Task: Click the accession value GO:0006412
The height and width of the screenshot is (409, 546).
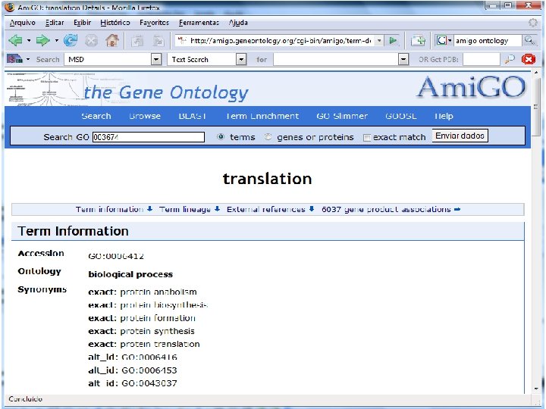Action: (116, 256)
